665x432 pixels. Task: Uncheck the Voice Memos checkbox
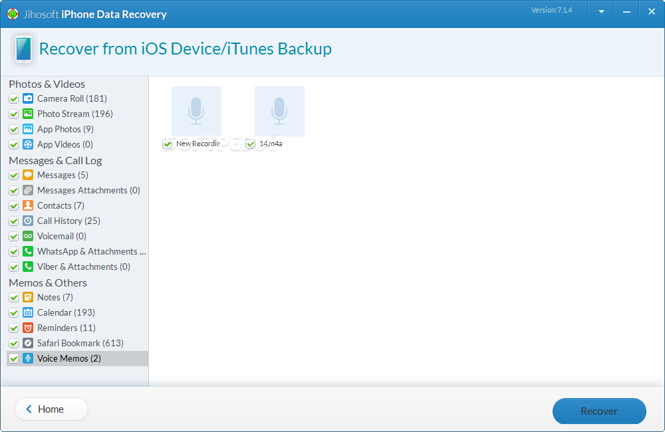(x=13, y=358)
